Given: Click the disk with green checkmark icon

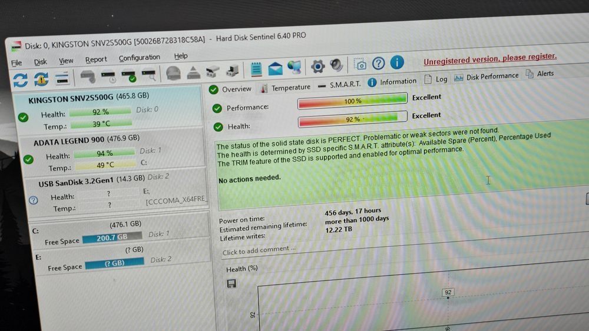Looking at the screenshot, I should coord(128,75).
